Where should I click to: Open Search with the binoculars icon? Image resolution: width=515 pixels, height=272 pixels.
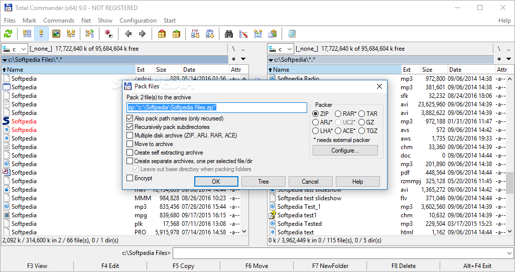coord(229,34)
